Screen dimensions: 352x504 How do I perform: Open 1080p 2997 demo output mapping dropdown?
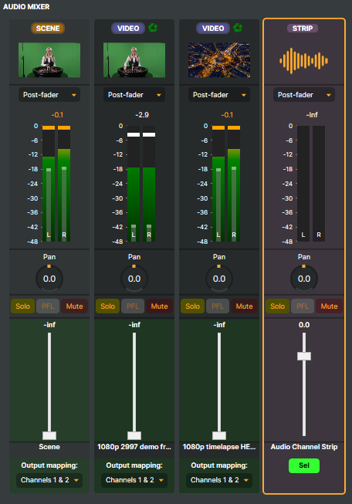click(x=134, y=480)
